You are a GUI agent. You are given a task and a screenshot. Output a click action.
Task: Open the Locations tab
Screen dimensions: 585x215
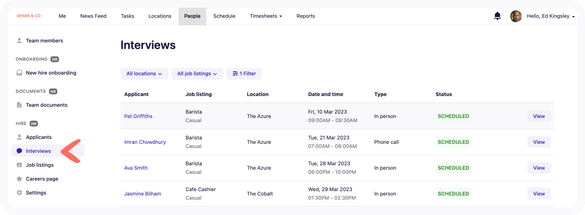[x=160, y=16]
